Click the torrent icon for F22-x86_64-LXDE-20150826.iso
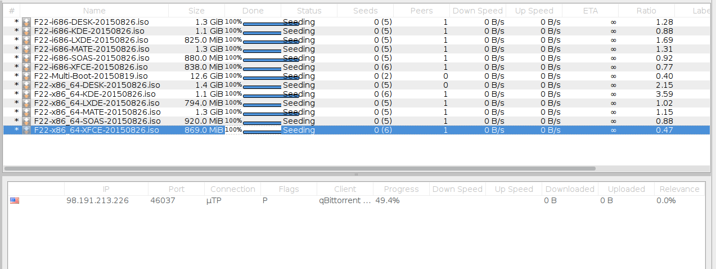 point(26,103)
